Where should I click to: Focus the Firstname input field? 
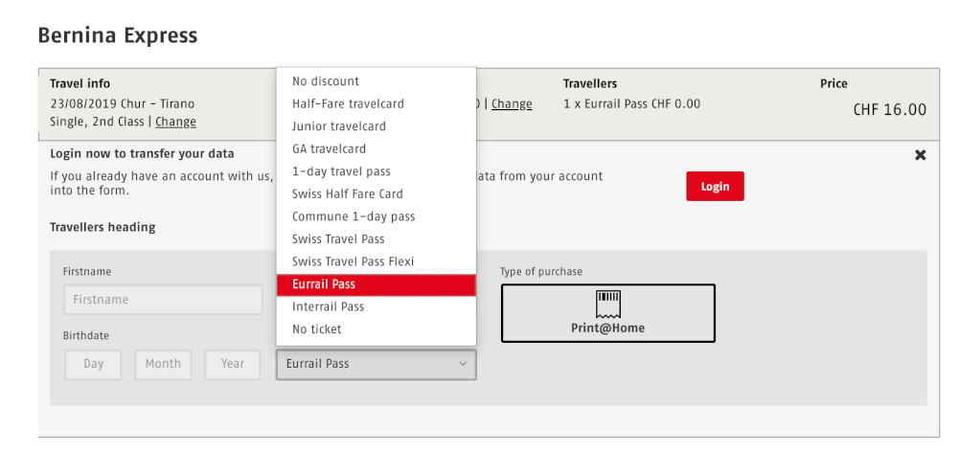pyautogui.click(x=163, y=300)
